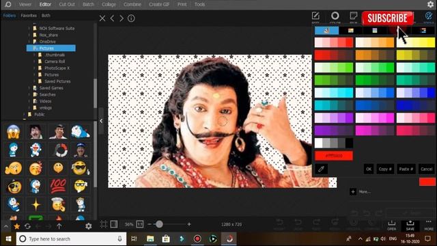This screenshot has width=437, height=246.
Task: Click the hex color value field
Action: click(x=334, y=156)
